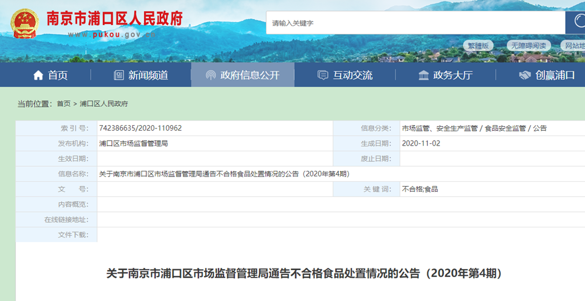Click the 浦口区市场监督管理局 publisher value
This screenshot has width=585, height=301.
133,143
